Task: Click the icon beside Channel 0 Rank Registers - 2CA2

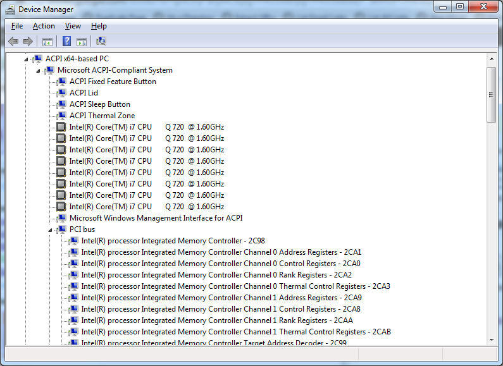Action: click(74, 275)
